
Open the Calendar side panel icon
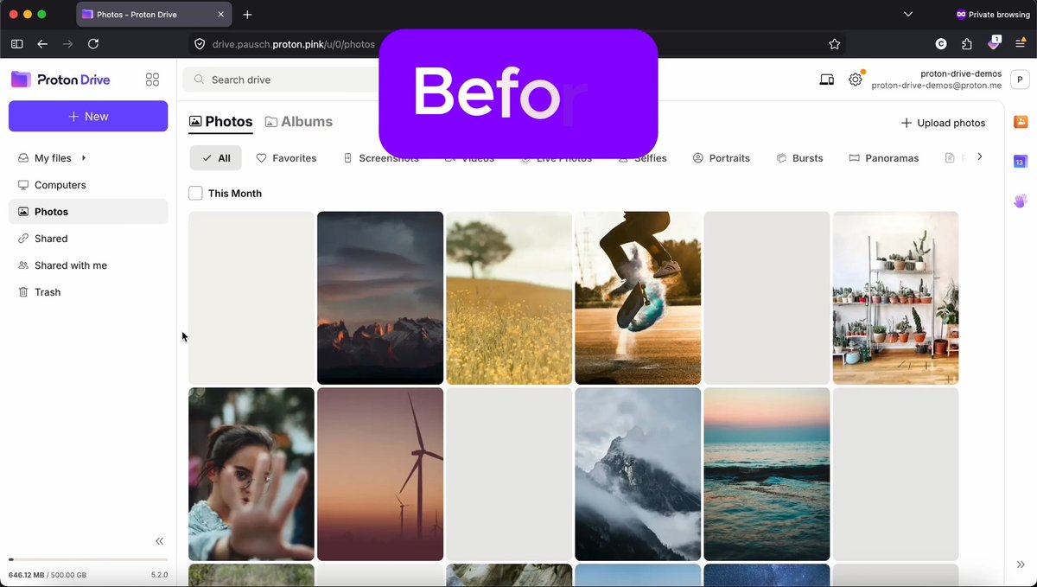[x=1020, y=162]
